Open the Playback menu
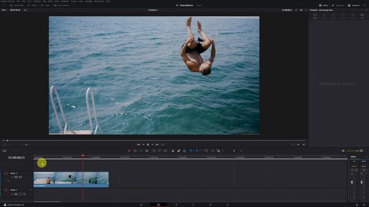The height and width of the screenshot is (207, 369). point(65,1)
